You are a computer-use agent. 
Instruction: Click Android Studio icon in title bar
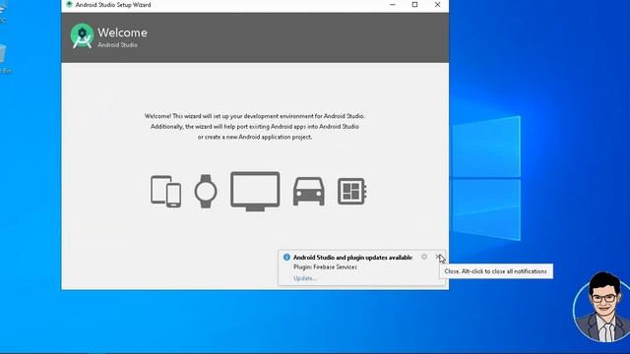pos(69,4)
